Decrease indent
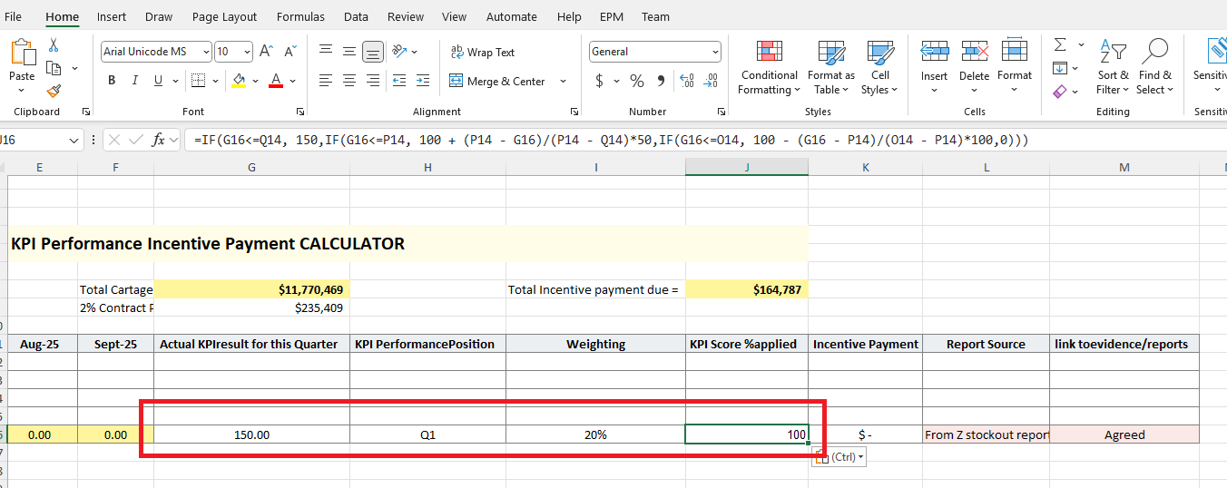The width and height of the screenshot is (1227, 488). [399, 81]
